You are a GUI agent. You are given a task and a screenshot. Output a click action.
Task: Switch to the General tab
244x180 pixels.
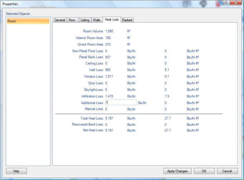click(60, 20)
